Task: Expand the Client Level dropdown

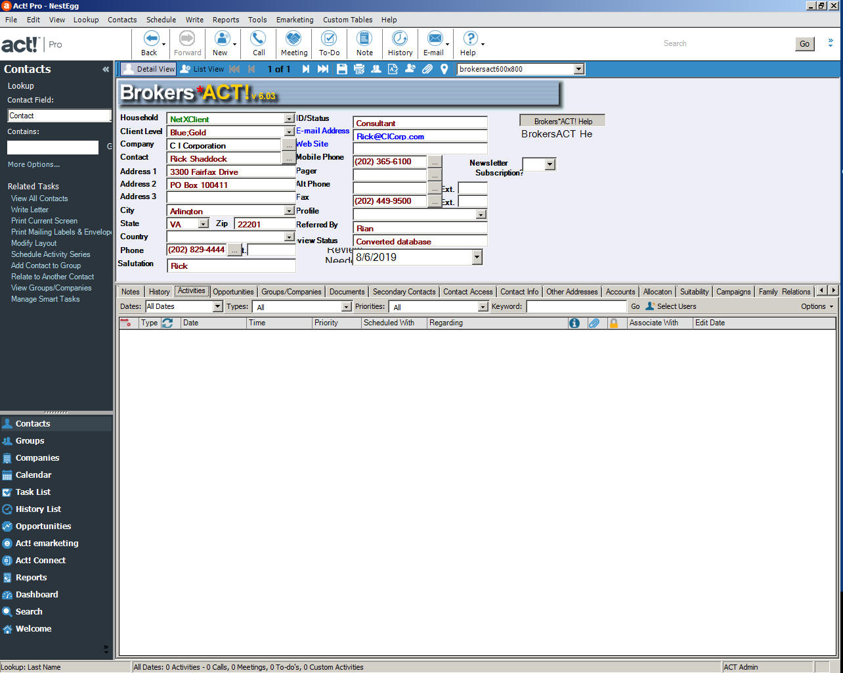Action: click(289, 132)
